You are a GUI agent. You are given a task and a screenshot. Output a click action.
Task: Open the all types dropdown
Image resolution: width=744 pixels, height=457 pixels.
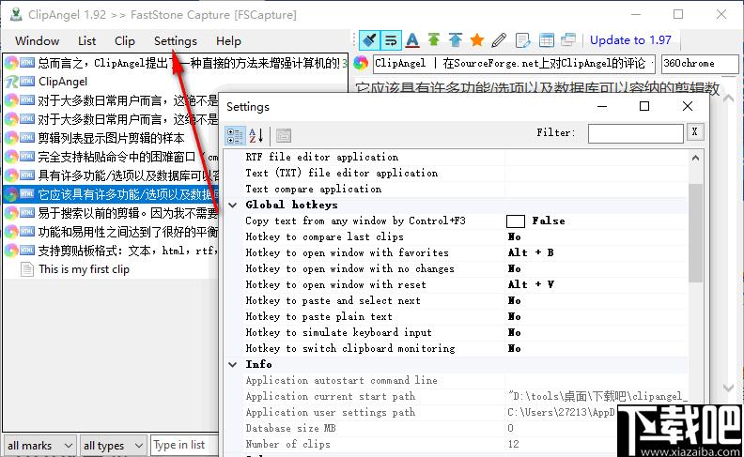(x=113, y=446)
